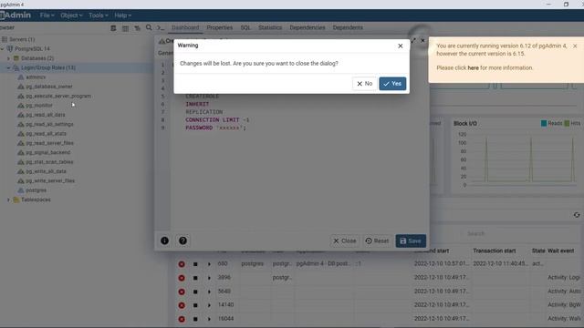Click the Close button in role dialog
Image resolution: width=584 pixels, height=328 pixels.
345,241
